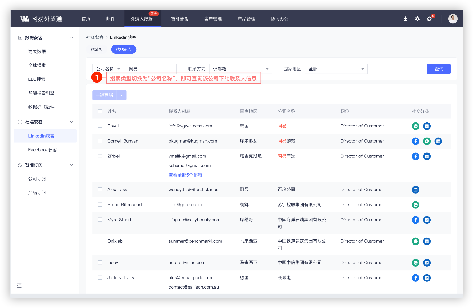The width and height of the screenshot is (473, 308).
Task: Open WhatsApp icon for Breno Bitencourt
Action: tap(415, 205)
